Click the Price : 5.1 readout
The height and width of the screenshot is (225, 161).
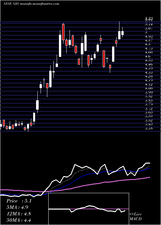coord(19,201)
